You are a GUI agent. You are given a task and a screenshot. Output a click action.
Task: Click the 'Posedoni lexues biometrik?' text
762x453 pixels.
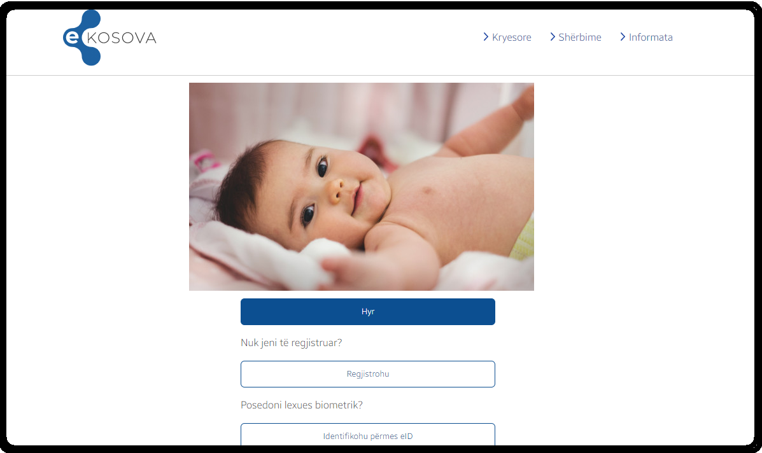point(301,405)
